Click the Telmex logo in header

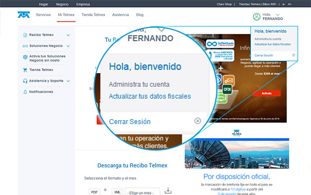coord(24,15)
